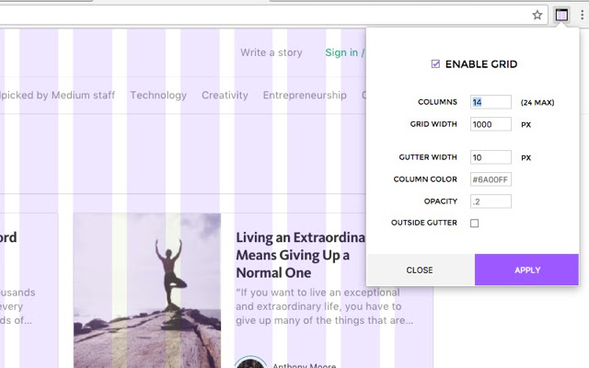Screen dimensions: 589x368
Task: Click the COLUMN COLOR label
Action: pyautogui.click(x=425, y=179)
